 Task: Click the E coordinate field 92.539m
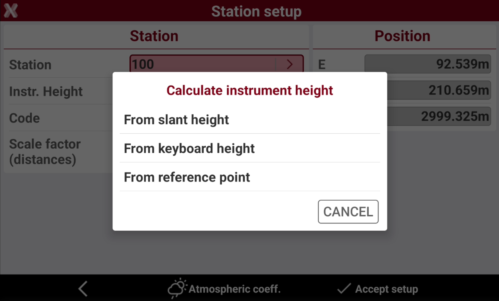tap(428, 64)
